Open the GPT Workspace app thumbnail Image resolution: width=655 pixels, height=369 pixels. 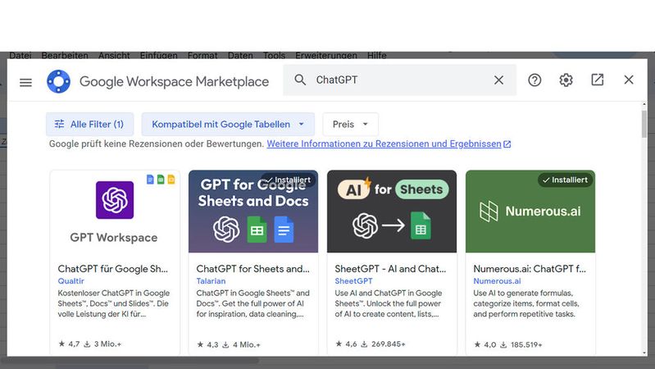(115, 211)
